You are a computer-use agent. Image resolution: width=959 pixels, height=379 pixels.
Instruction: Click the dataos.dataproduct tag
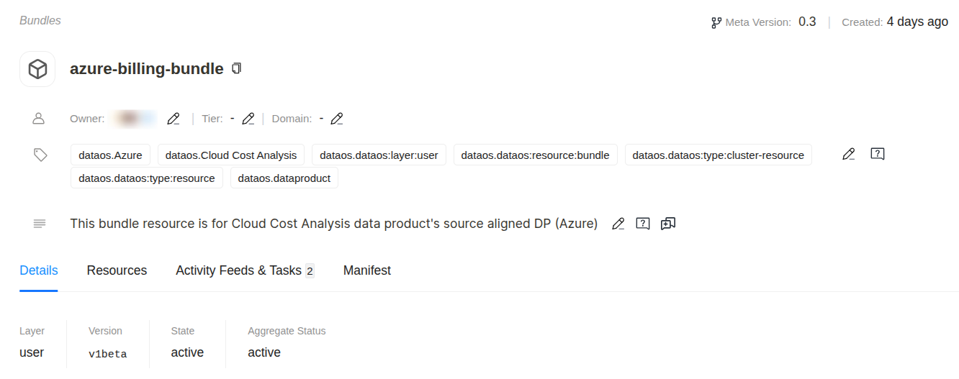(284, 178)
